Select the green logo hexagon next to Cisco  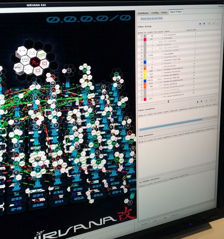coord(42,55)
